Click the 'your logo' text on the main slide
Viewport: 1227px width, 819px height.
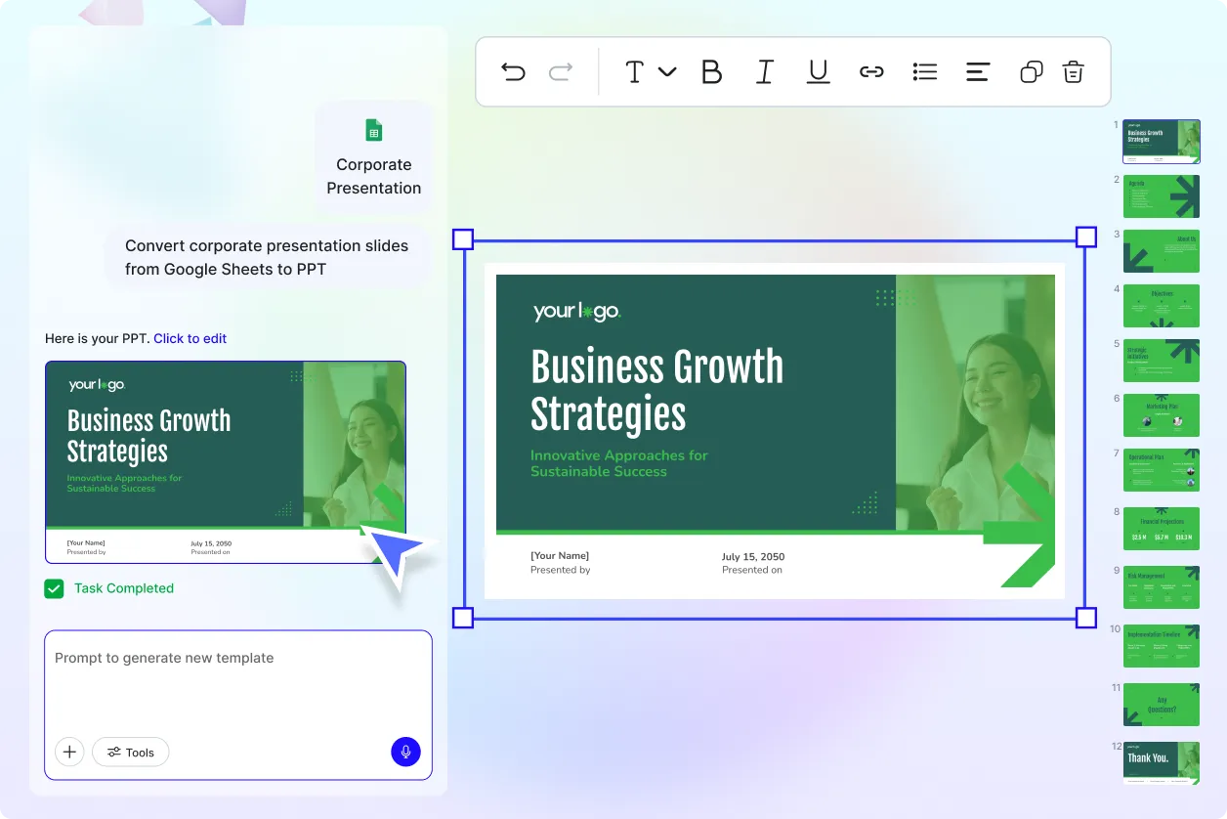pos(576,312)
